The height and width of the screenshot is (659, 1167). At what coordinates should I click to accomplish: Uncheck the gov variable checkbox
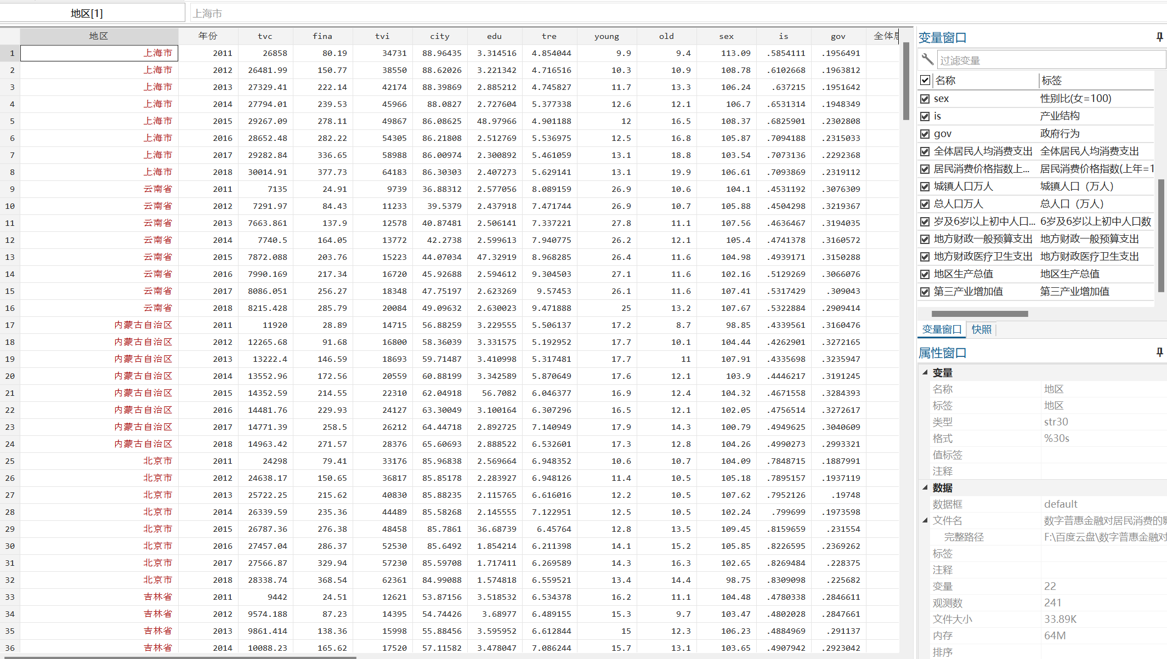(x=925, y=134)
